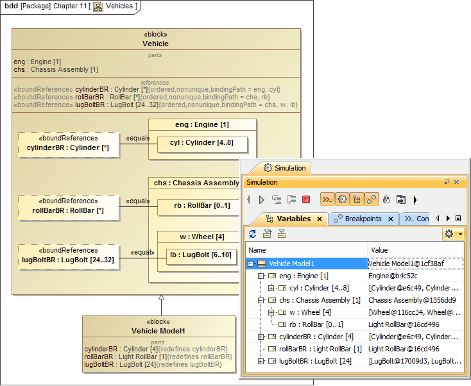Toggle the Variables pane toolbar button
Image resolution: width=471 pixels, height=386 pixels.
(x=357, y=199)
